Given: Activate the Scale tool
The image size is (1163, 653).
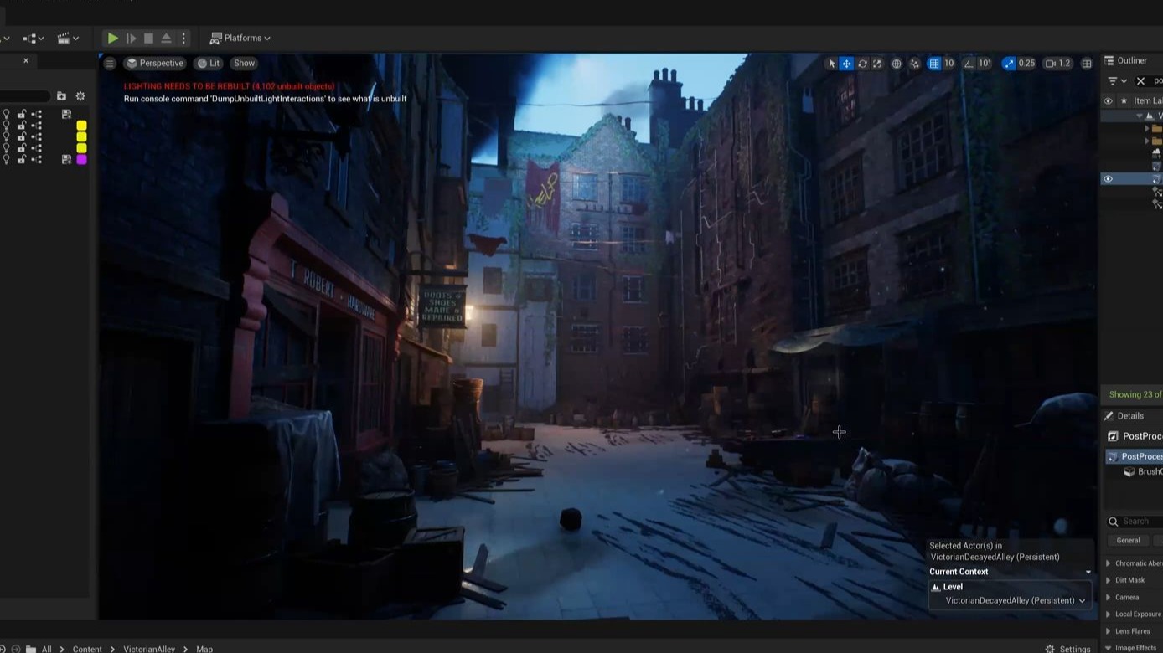Looking at the screenshot, I should pos(877,64).
